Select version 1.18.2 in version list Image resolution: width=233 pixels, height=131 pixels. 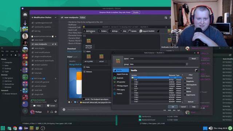click(156, 82)
